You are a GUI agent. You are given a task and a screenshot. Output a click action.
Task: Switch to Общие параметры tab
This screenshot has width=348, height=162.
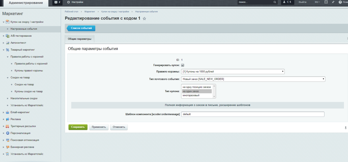click(79, 39)
